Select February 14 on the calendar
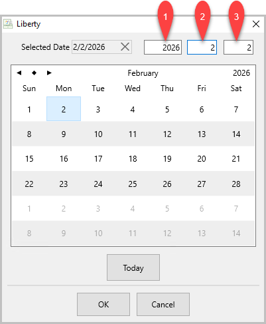 coord(236,134)
